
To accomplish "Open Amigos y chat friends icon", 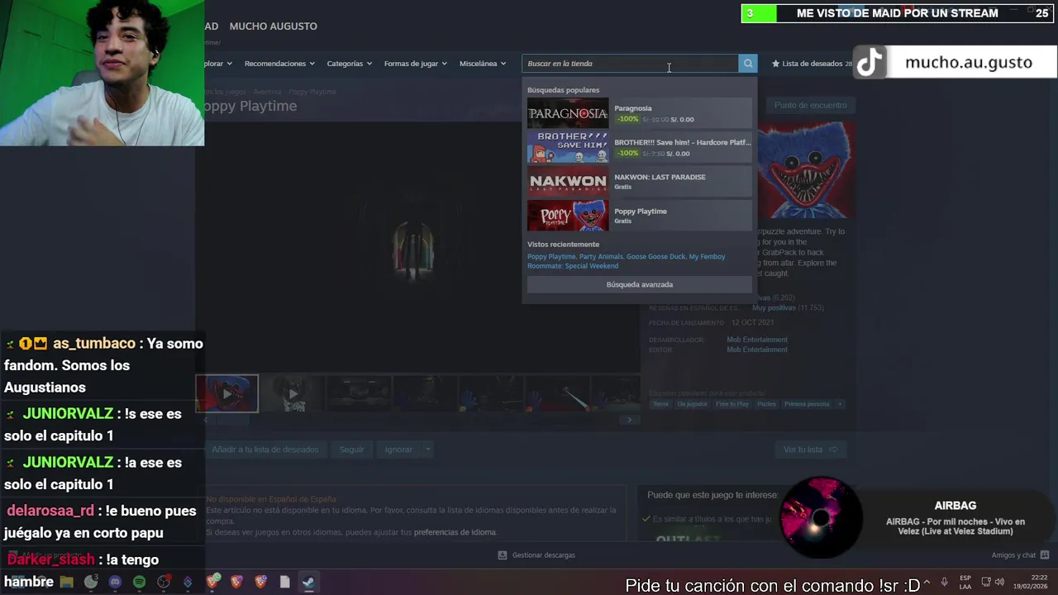I will coord(1045,555).
